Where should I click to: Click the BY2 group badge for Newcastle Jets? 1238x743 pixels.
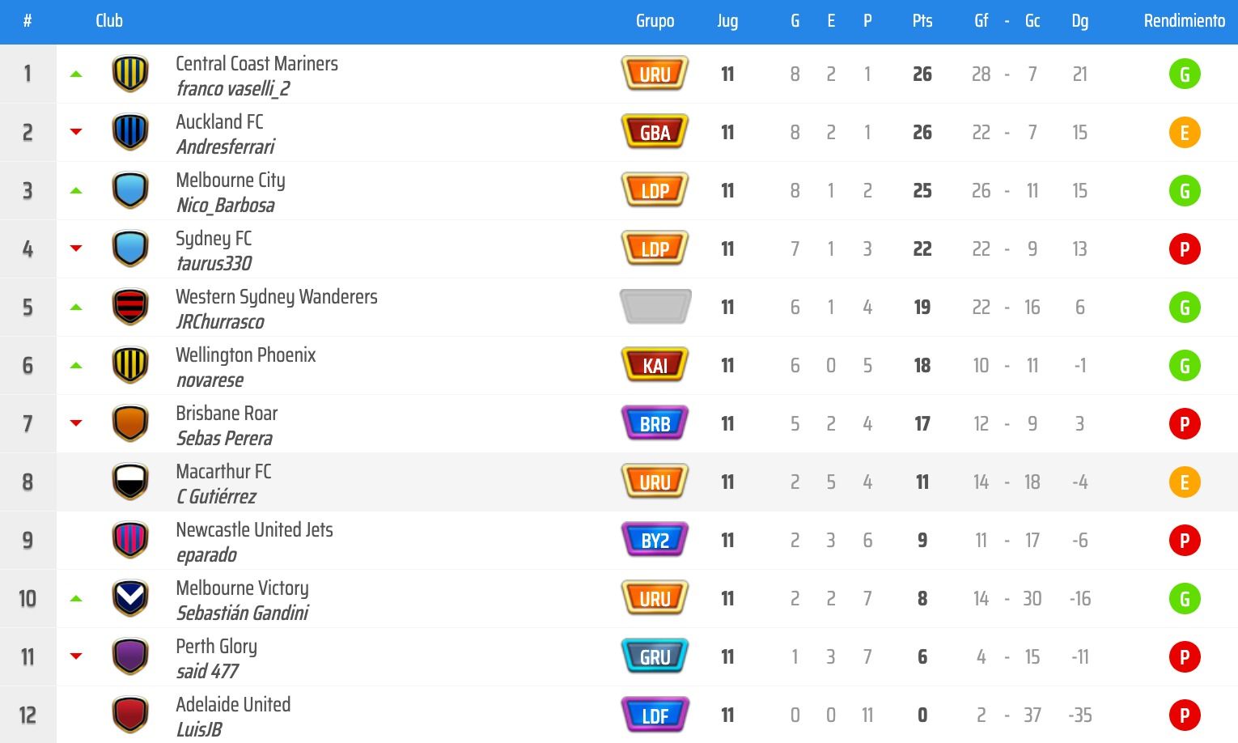[655, 540]
